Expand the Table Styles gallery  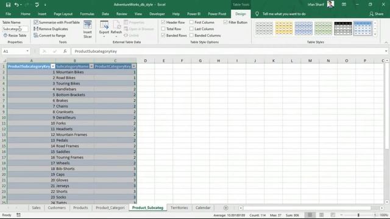(x=375, y=34)
